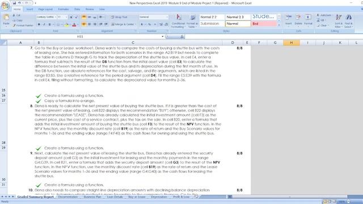
Task: Toggle middle vertical alignment
Action: click(90, 17)
